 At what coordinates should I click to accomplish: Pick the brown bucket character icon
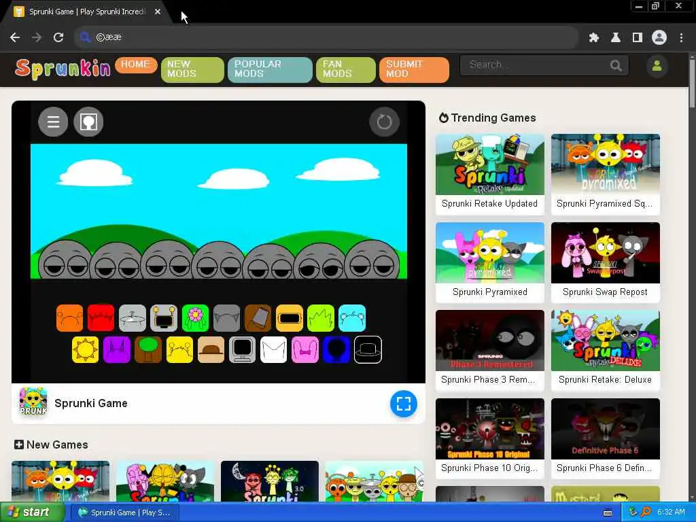pyautogui.click(x=258, y=318)
